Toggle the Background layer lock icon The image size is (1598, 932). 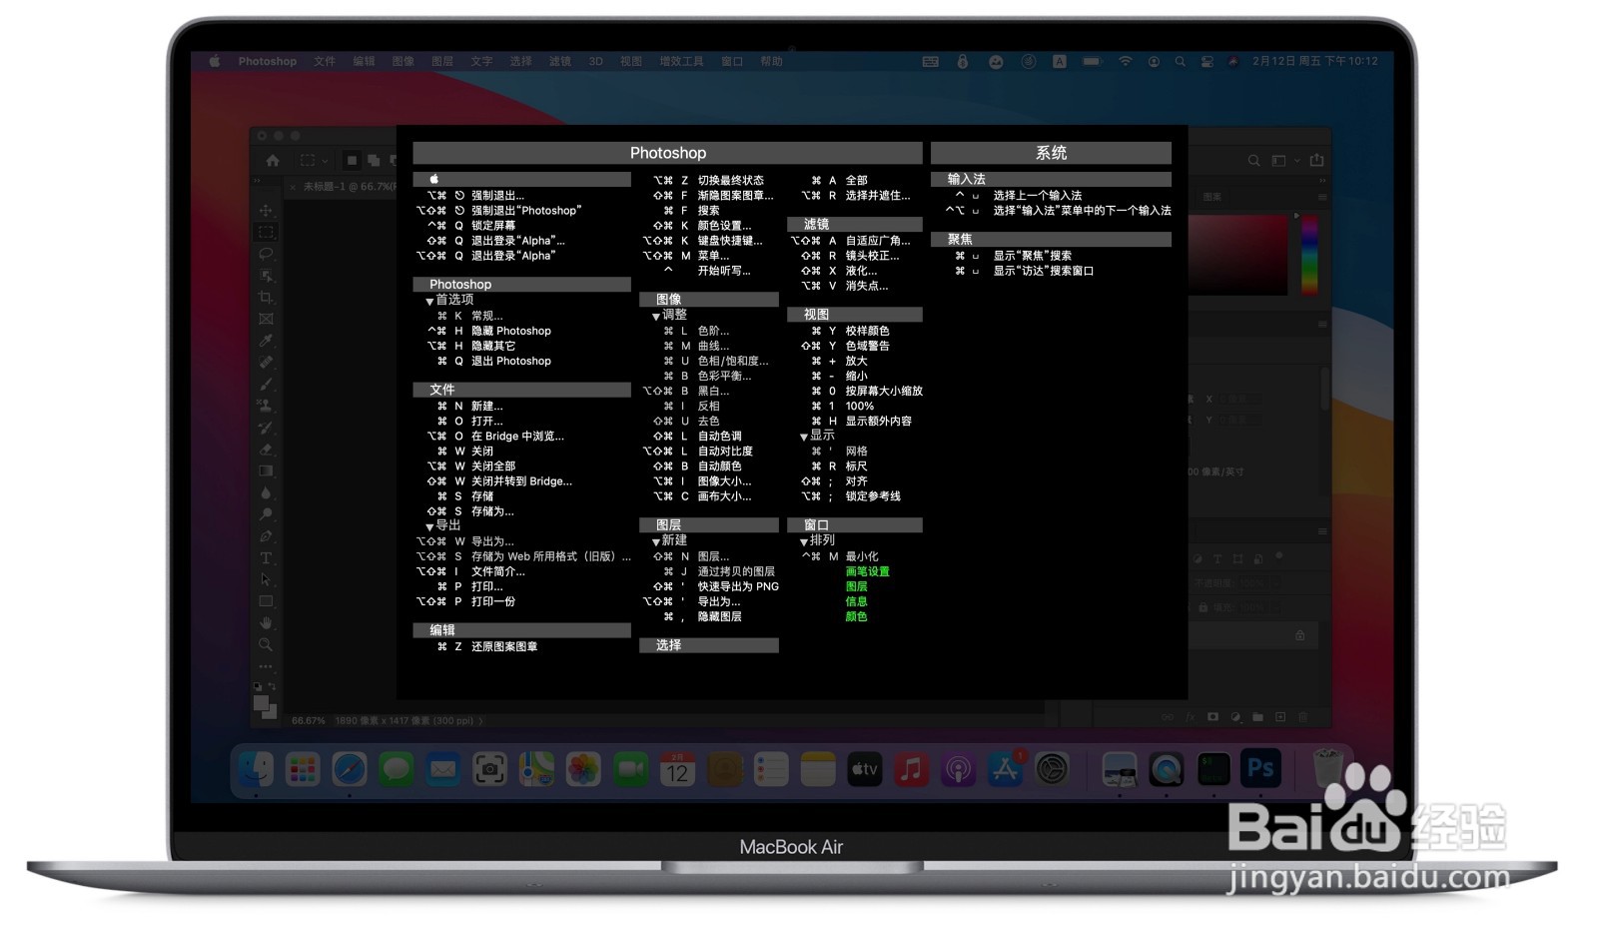pyautogui.click(x=1299, y=635)
